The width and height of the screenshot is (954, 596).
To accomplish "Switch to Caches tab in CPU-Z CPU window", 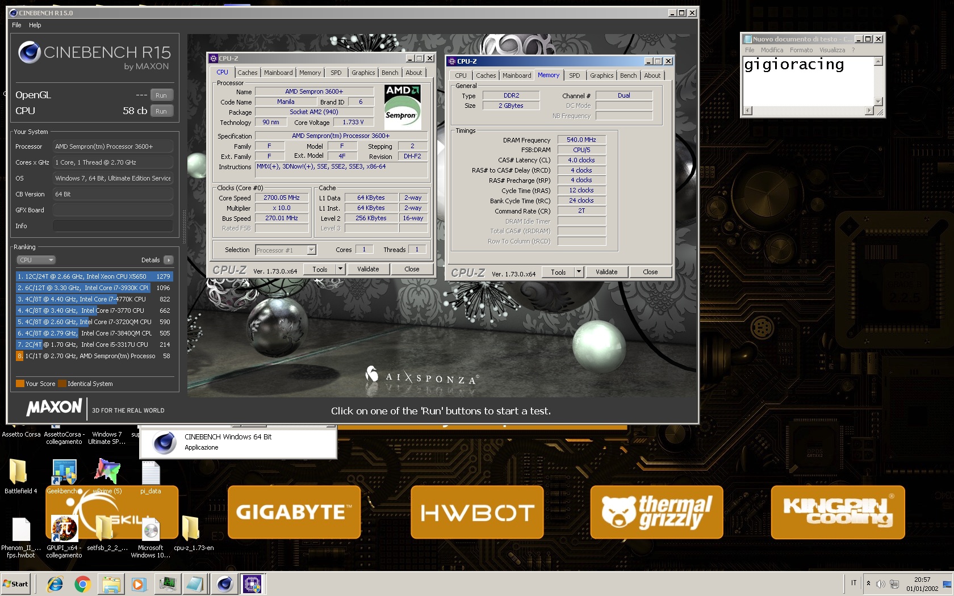I will (x=248, y=73).
